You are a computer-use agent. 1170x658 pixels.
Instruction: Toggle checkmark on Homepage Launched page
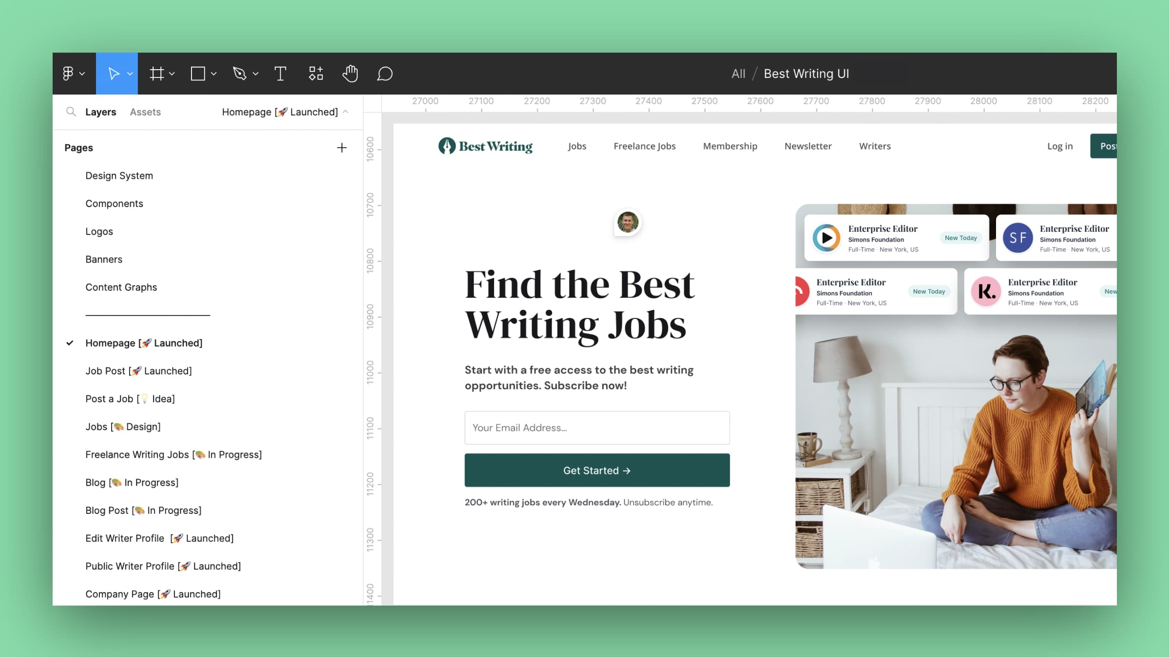click(69, 343)
